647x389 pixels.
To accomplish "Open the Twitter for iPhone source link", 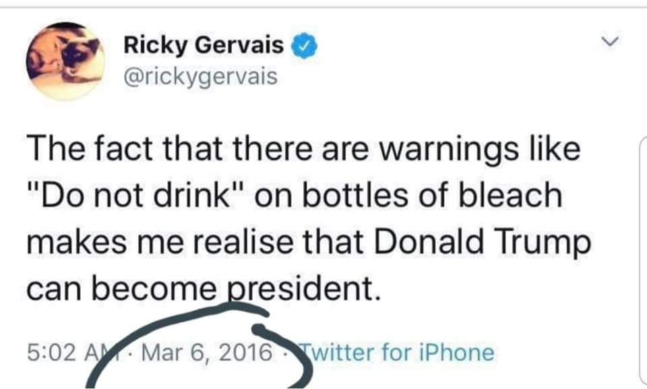I will click(398, 352).
